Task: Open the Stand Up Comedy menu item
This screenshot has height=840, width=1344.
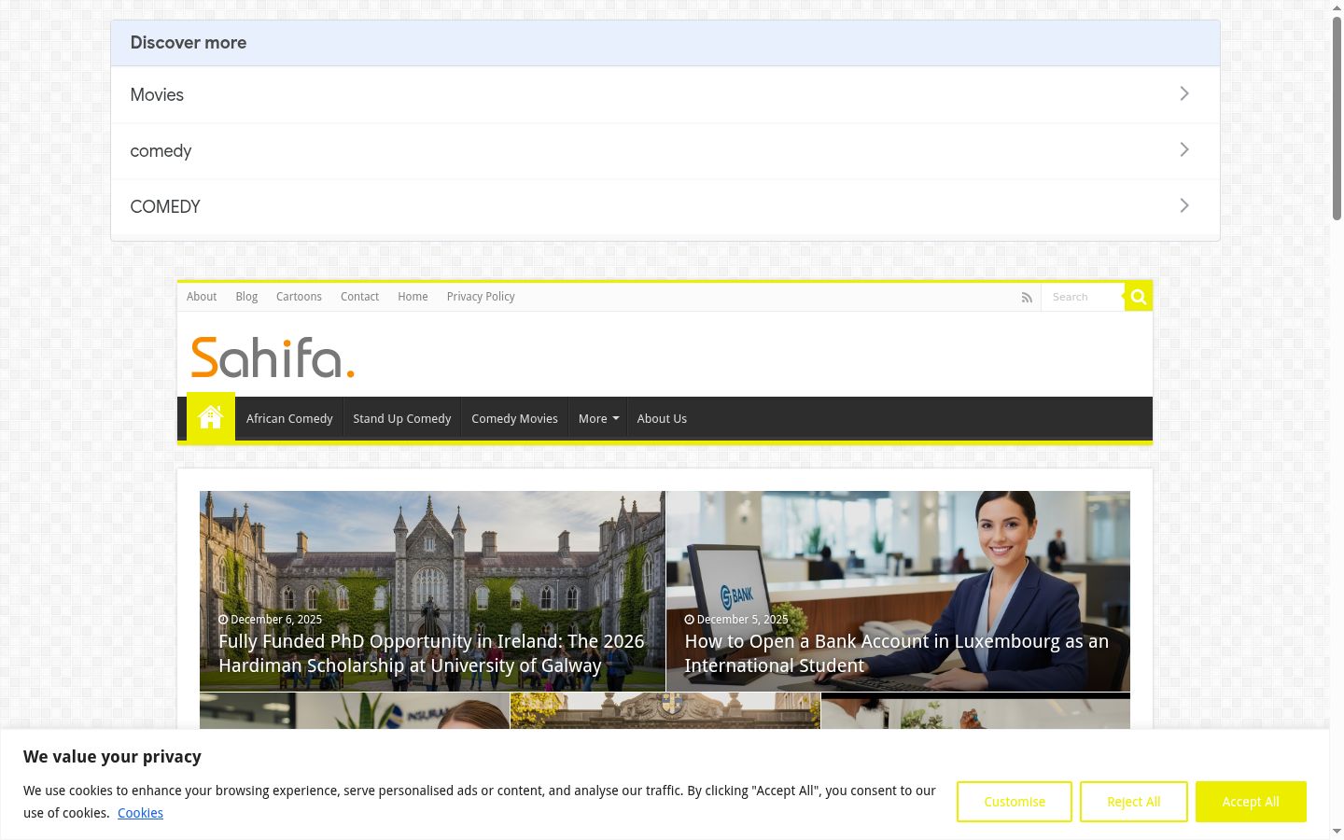Action: [x=402, y=418]
